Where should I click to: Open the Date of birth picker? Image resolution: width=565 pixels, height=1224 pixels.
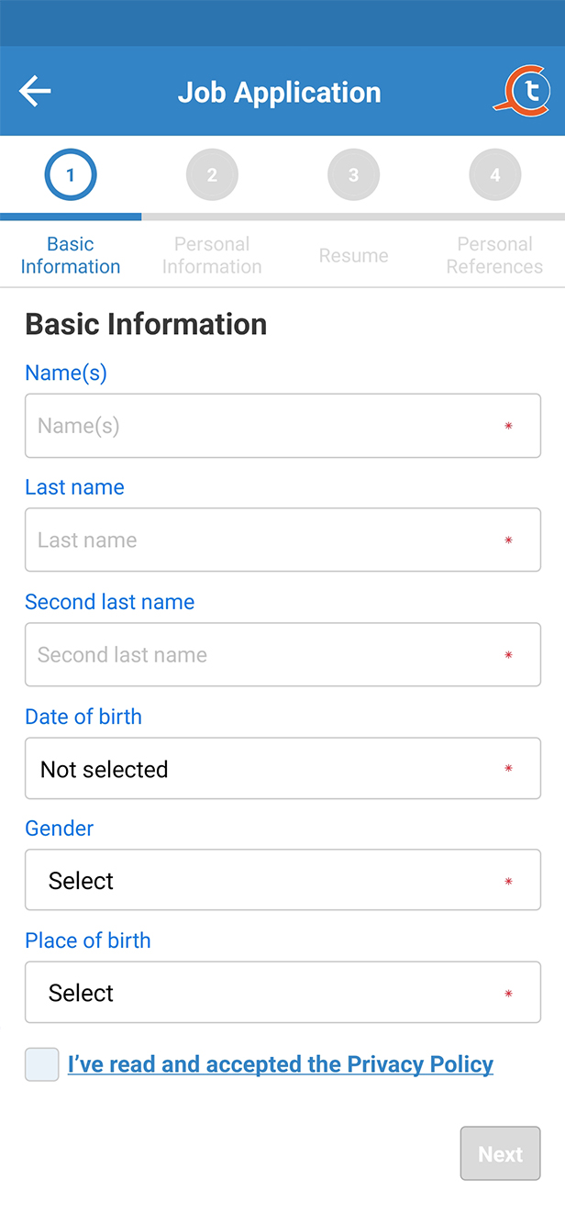(x=282, y=769)
